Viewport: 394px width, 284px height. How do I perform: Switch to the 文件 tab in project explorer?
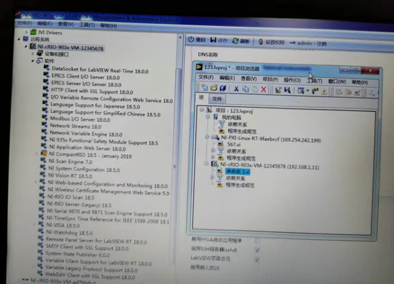click(217, 99)
